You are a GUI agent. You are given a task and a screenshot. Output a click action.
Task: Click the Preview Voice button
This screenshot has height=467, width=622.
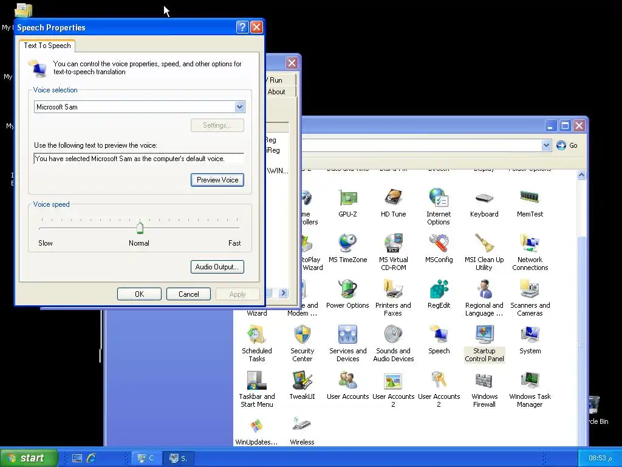point(217,180)
